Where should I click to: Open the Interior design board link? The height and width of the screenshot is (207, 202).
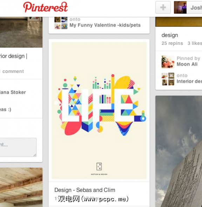tap(189, 81)
